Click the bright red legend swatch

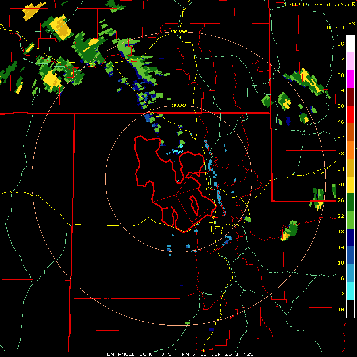tap(350, 114)
